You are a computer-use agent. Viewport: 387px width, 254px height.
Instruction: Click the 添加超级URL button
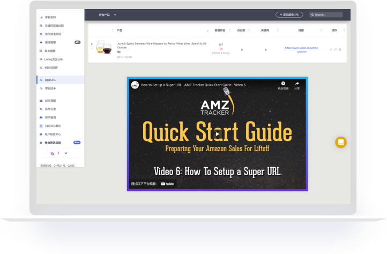289,15
